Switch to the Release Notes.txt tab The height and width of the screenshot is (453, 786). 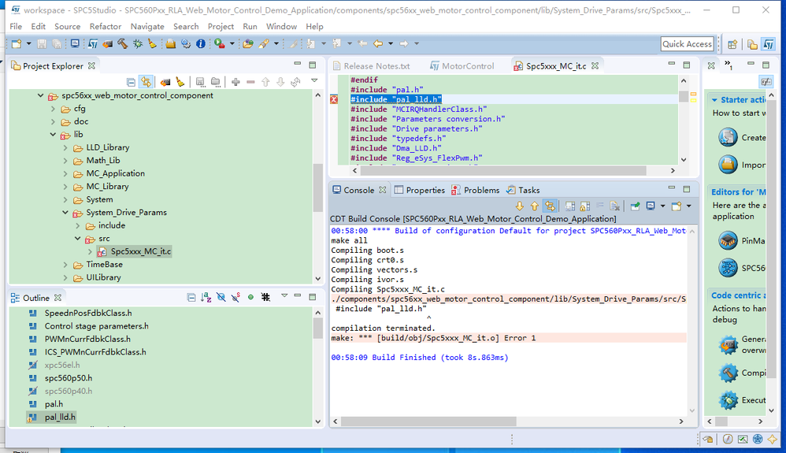coord(371,65)
